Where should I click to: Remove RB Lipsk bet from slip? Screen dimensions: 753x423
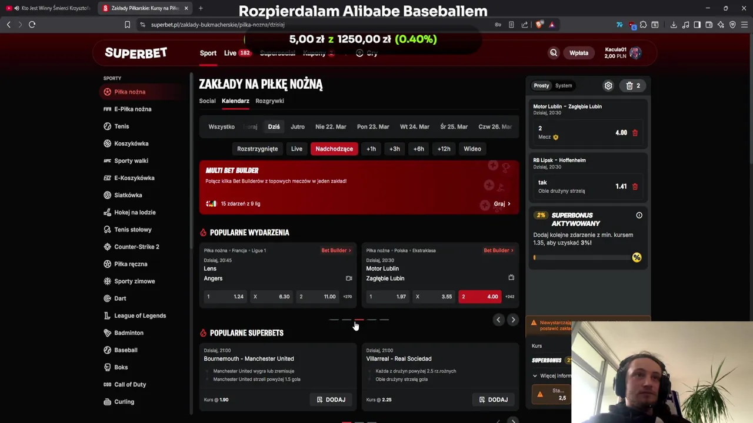[x=635, y=187]
